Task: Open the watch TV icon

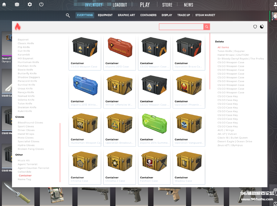Action: pyautogui.click(x=17, y=4)
